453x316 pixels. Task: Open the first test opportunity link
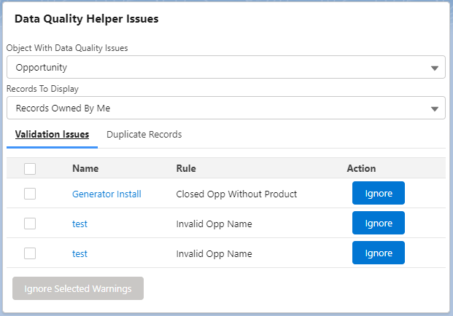[x=80, y=224]
